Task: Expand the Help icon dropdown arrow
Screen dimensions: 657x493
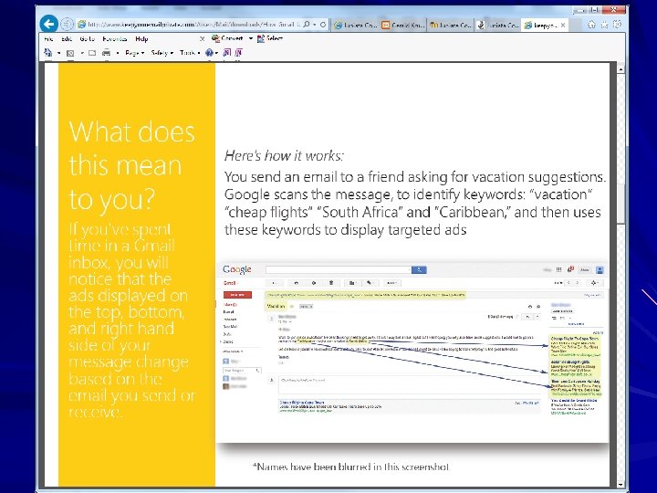Action: 216,53
